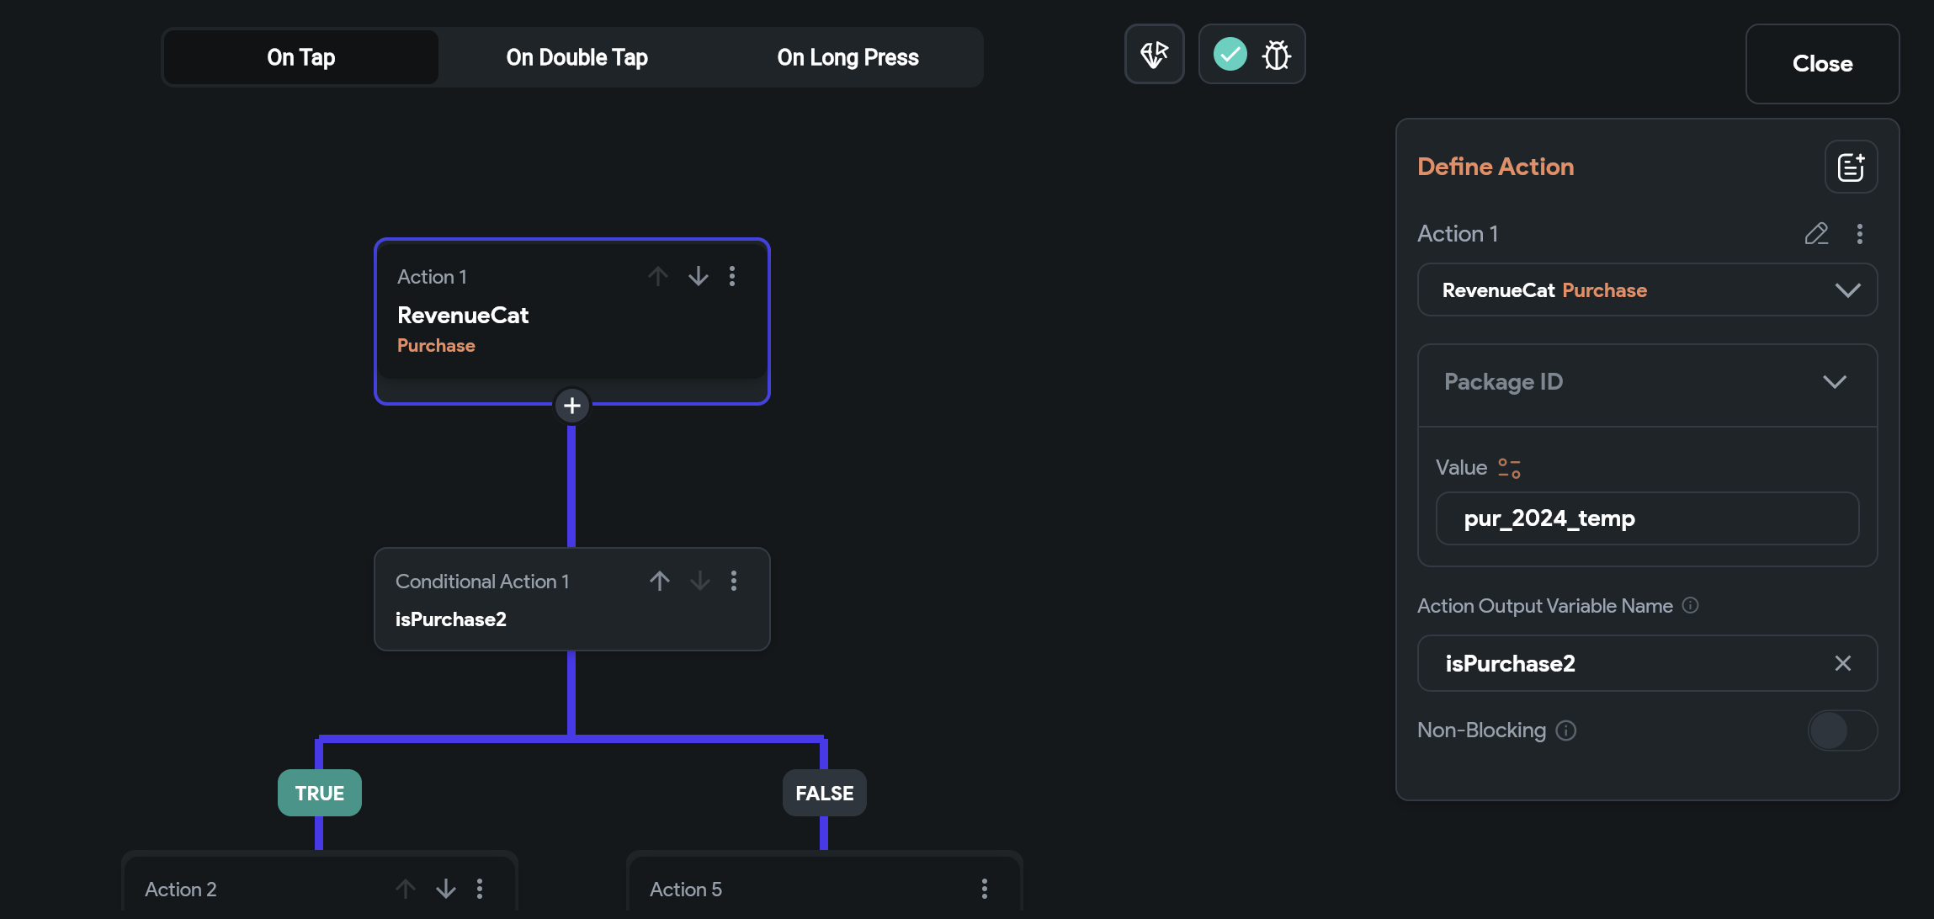Image resolution: width=1934 pixels, height=919 pixels.
Task: Open three-dot menu on Action 5 card
Action: pyautogui.click(x=984, y=889)
